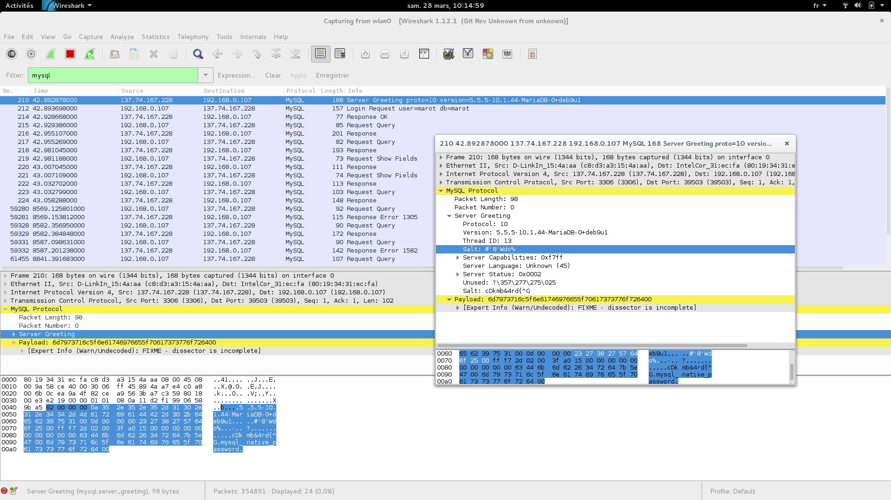891x500 pixels.
Task: Collapse MySQL Protocol in popup window
Action: [441, 191]
